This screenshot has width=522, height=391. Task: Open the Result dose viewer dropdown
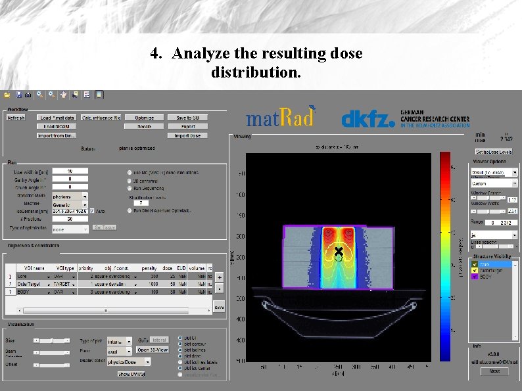(494, 172)
